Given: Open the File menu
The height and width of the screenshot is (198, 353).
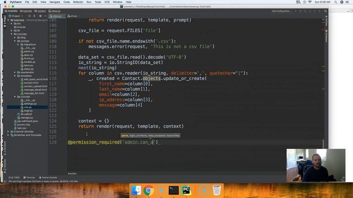Looking at the screenshot, I should (x=27, y=2).
